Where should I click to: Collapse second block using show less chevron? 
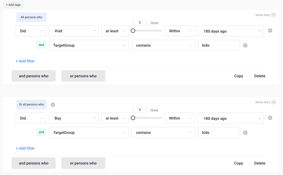273,102
